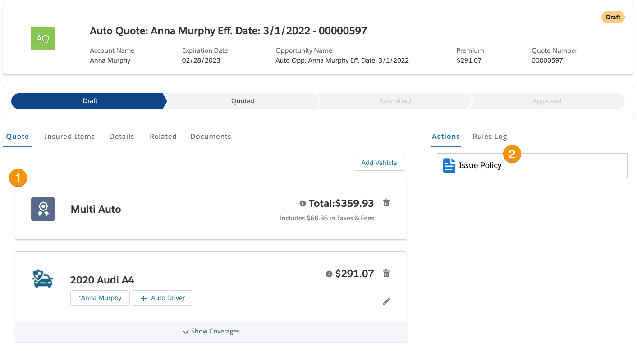Open the *Anna Murphy driver chip

100,298
